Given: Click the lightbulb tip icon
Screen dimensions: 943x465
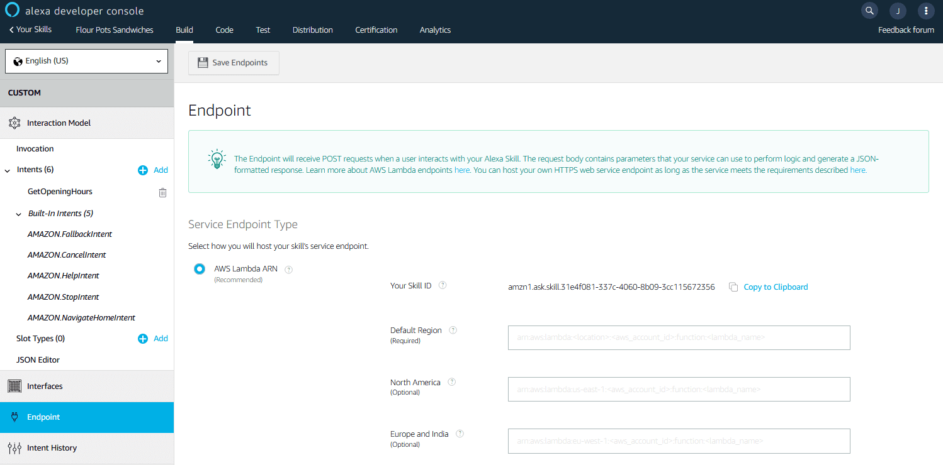Looking at the screenshot, I should tap(217, 159).
